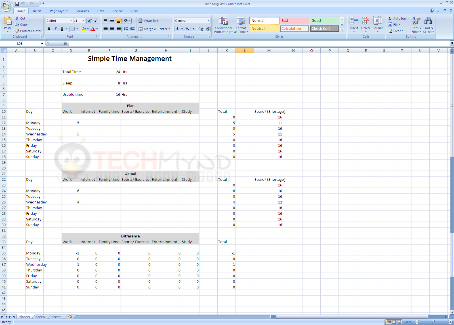This screenshot has width=454, height=325.
Task: Open the Sort & Filter tool
Action: 416,25
